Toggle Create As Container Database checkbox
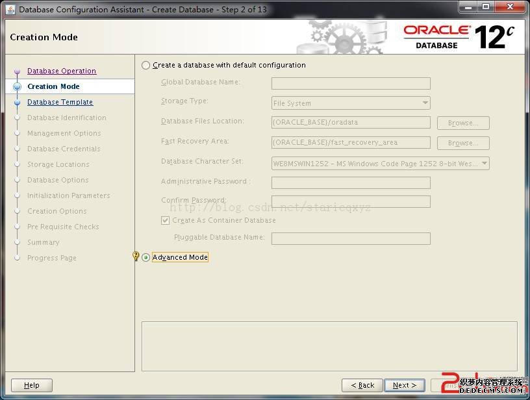 pyautogui.click(x=166, y=220)
